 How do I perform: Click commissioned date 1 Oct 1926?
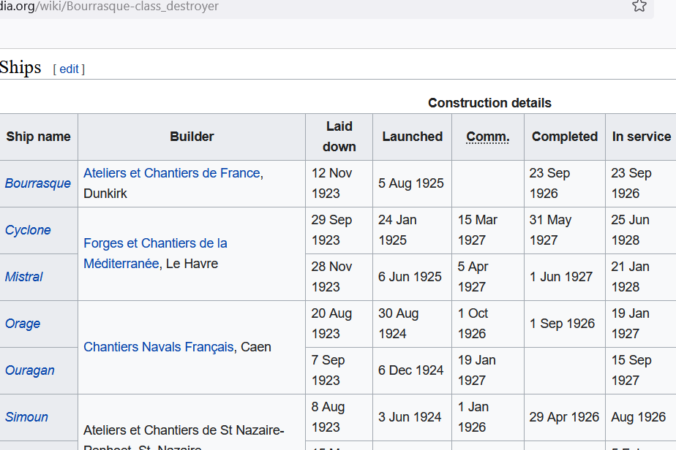point(473,324)
